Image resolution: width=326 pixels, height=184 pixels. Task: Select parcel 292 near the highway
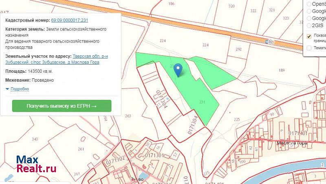(238, 50)
